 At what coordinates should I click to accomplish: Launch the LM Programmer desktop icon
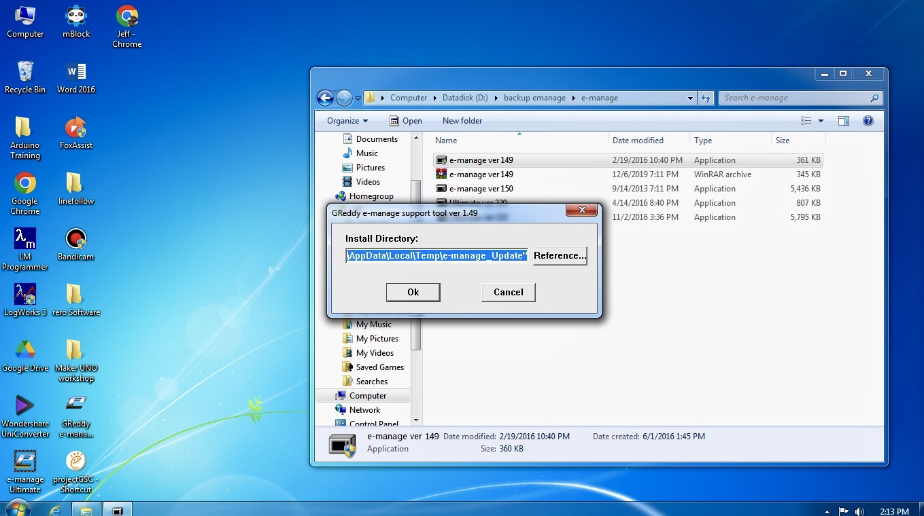25,249
